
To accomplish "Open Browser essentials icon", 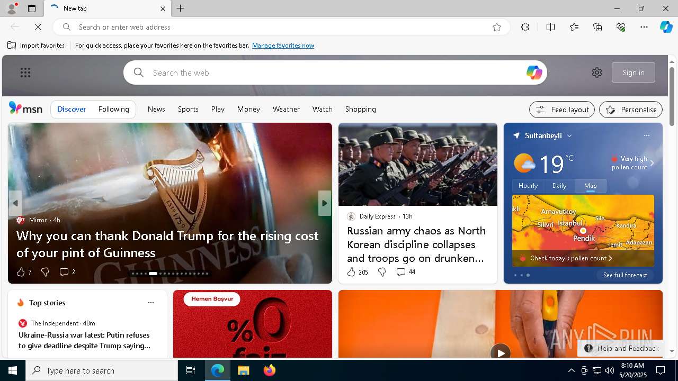I will (621, 27).
